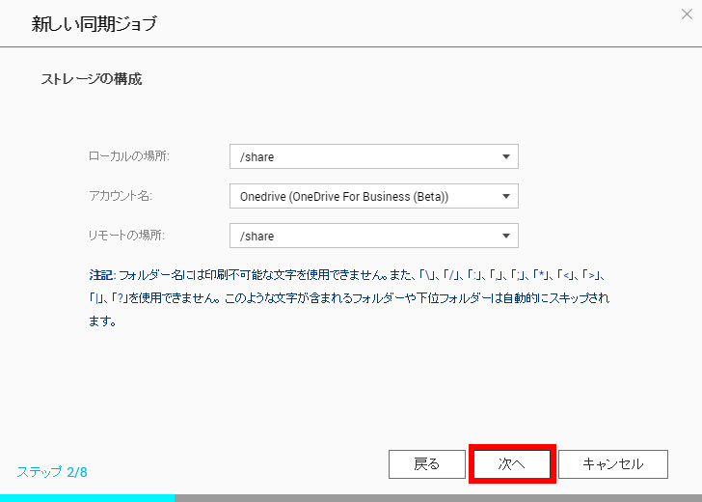
Task: Click the 新しい同期ジョブ title
Action: tap(94, 24)
